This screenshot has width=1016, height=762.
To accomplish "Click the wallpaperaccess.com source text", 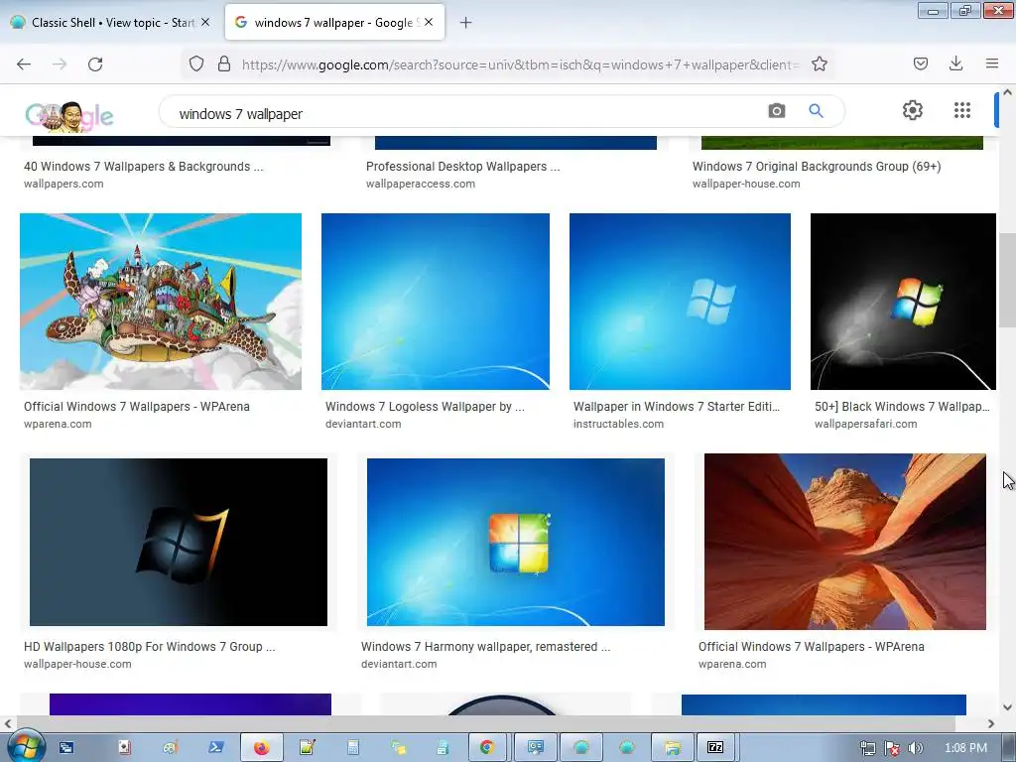I will tap(421, 184).
